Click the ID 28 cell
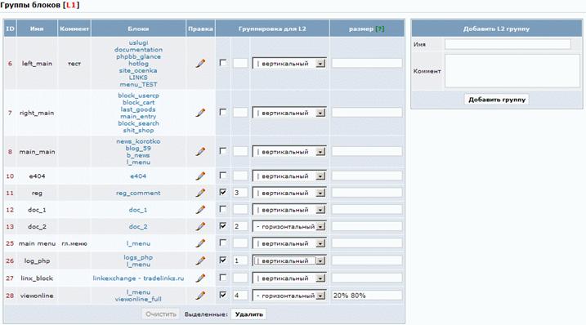 (x=10, y=296)
